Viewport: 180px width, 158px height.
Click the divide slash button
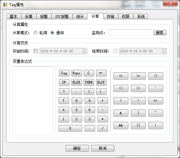103,128
